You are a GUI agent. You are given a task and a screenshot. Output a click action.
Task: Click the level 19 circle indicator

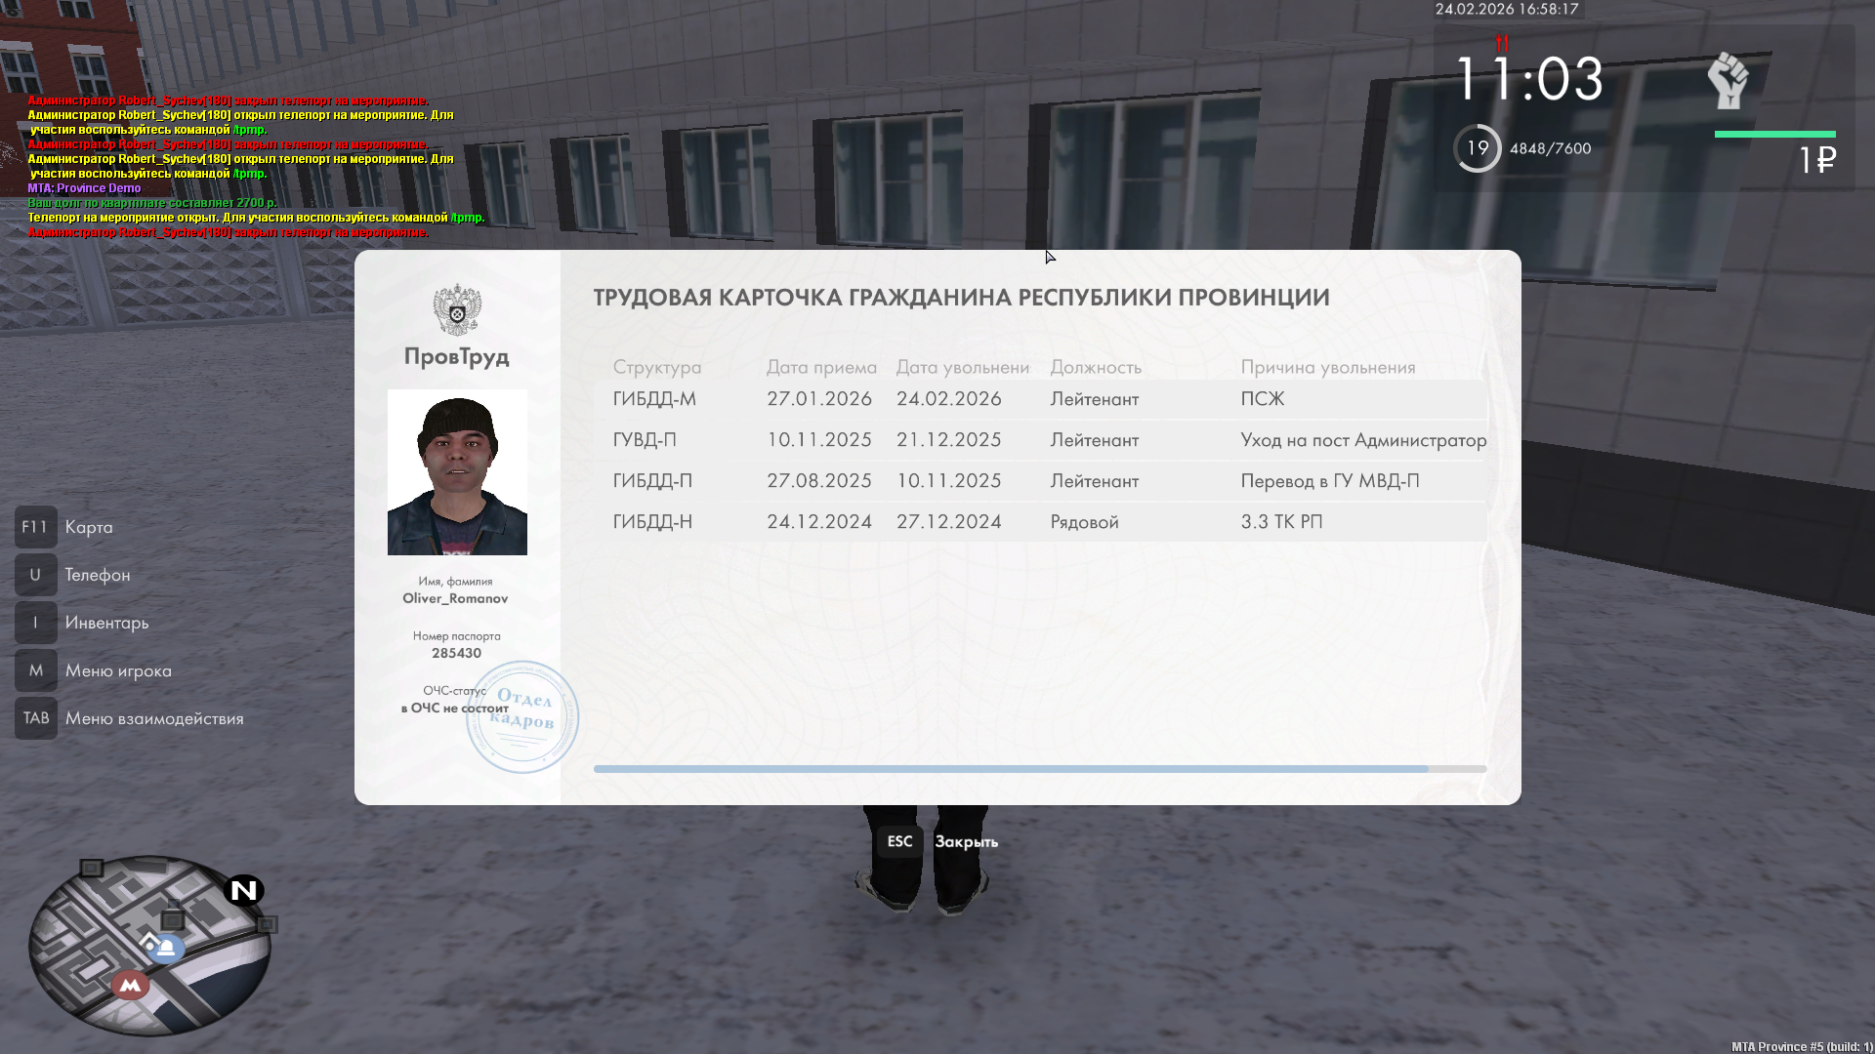(1478, 148)
